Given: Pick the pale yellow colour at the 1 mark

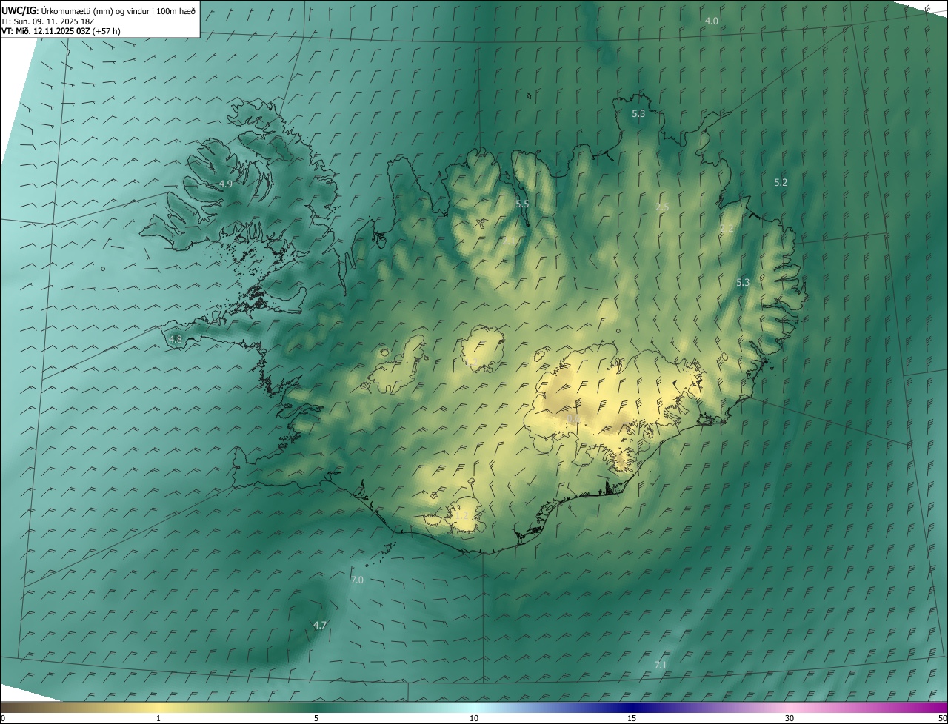Looking at the screenshot, I should pos(158,707).
